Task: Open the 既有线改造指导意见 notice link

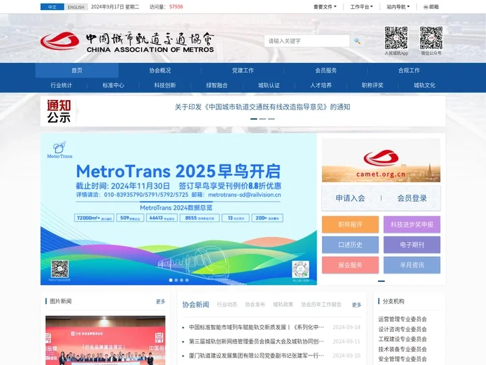Action: click(x=263, y=107)
